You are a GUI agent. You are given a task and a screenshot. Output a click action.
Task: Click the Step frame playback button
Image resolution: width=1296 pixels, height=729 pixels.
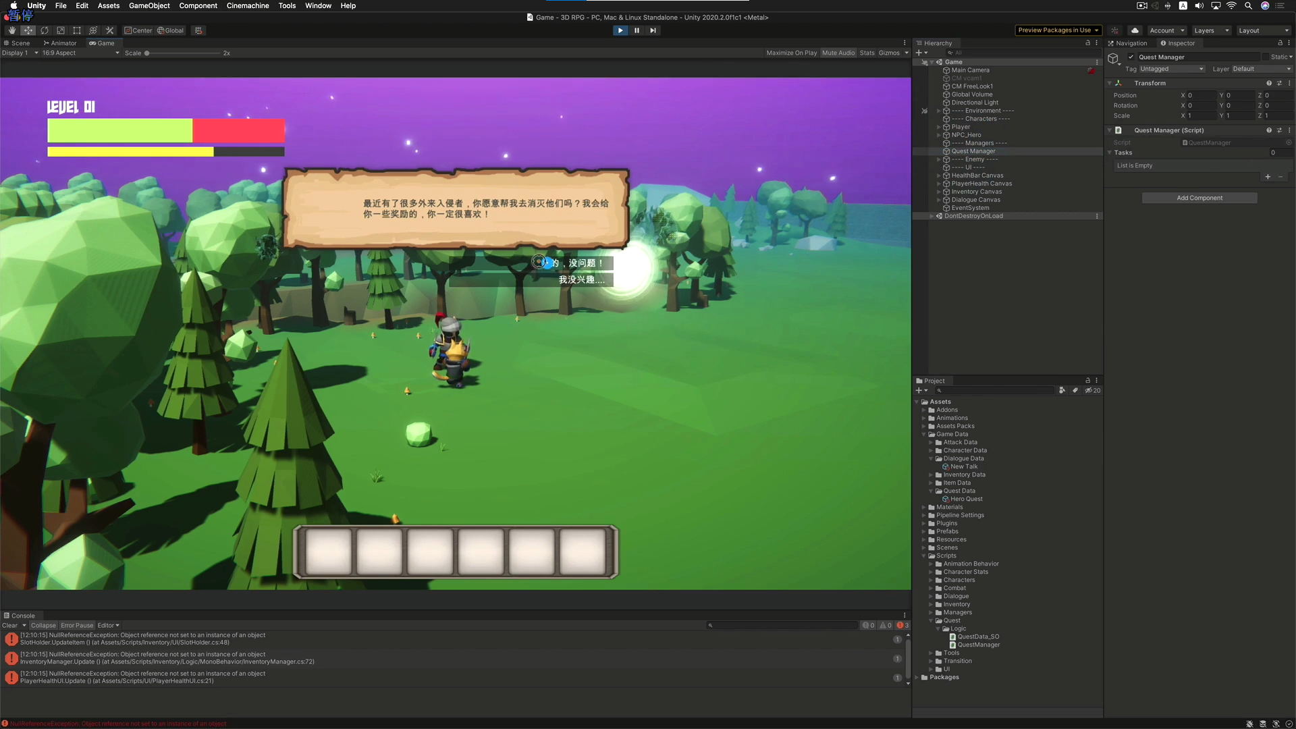pyautogui.click(x=653, y=30)
